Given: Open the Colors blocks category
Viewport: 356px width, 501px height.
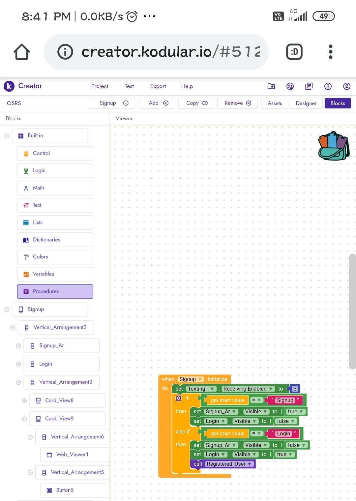Looking at the screenshot, I should click(55, 257).
